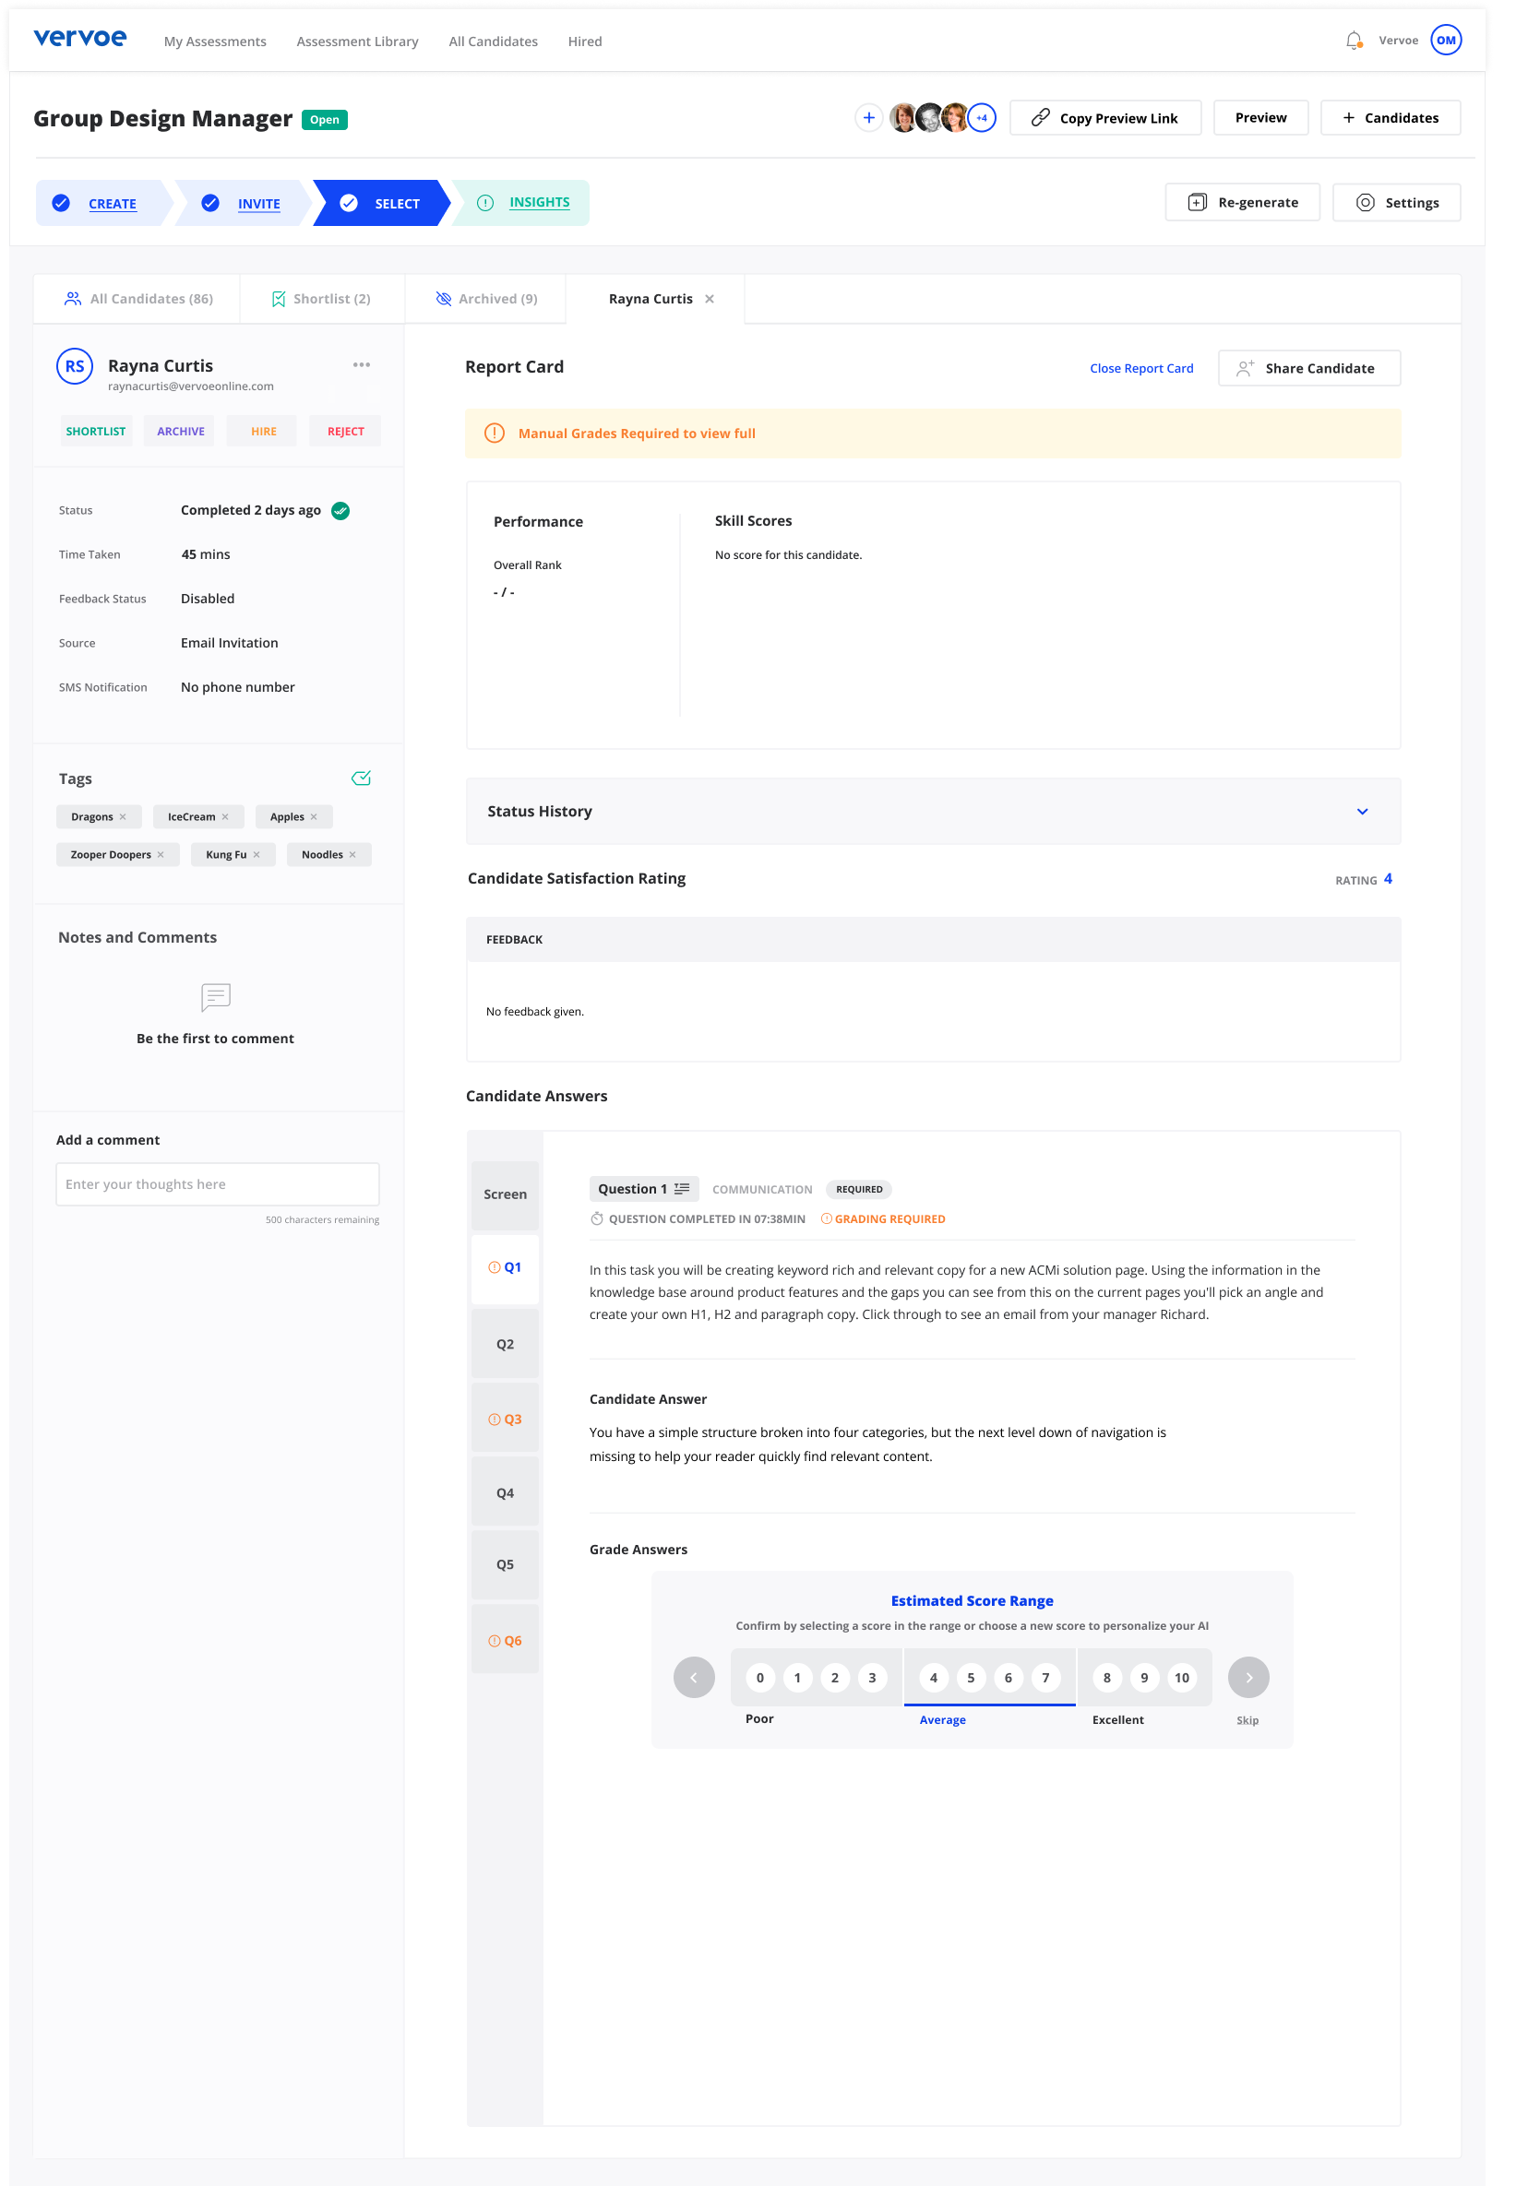Screen dimensions: 1516x2186
Task: Open the three-dot menu beside Rayna Curtis
Action: coord(361,365)
